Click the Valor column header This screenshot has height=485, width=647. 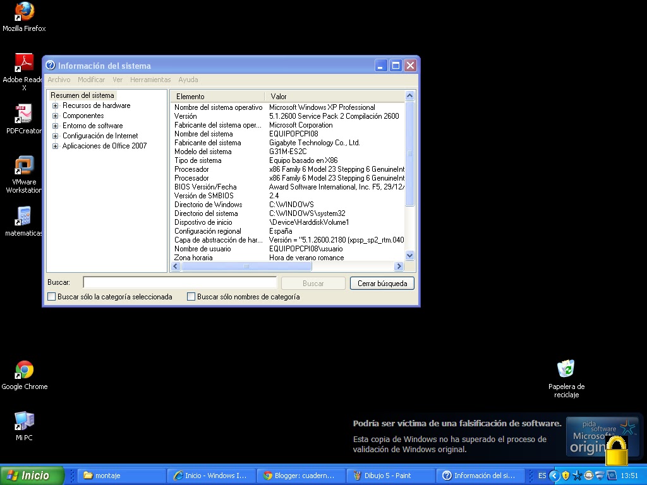click(x=335, y=97)
